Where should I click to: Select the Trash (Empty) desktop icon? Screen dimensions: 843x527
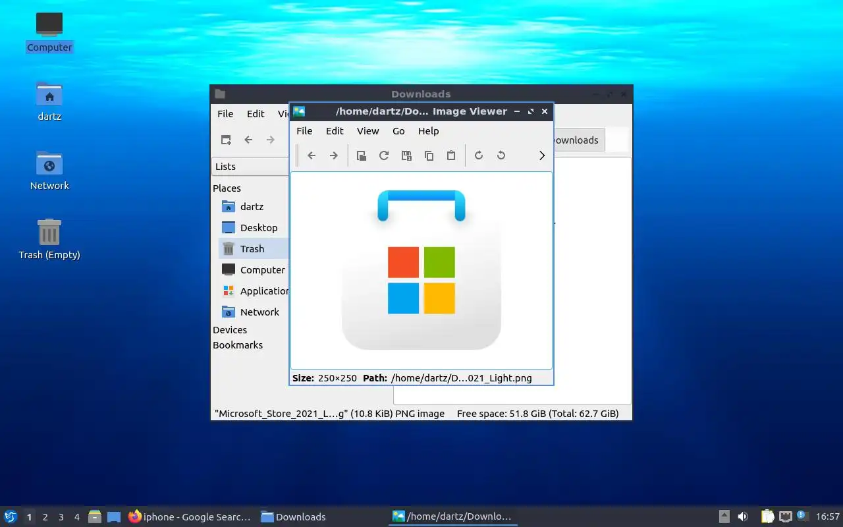pos(49,240)
